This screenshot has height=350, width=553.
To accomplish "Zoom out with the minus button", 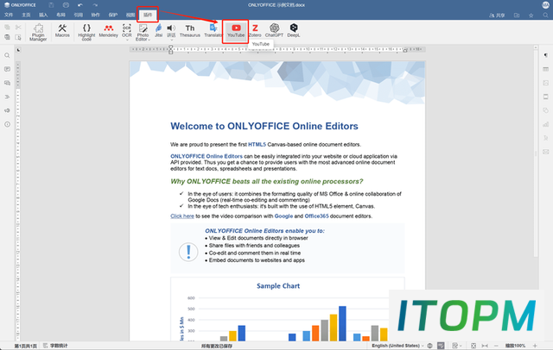I will tap(496, 346).
